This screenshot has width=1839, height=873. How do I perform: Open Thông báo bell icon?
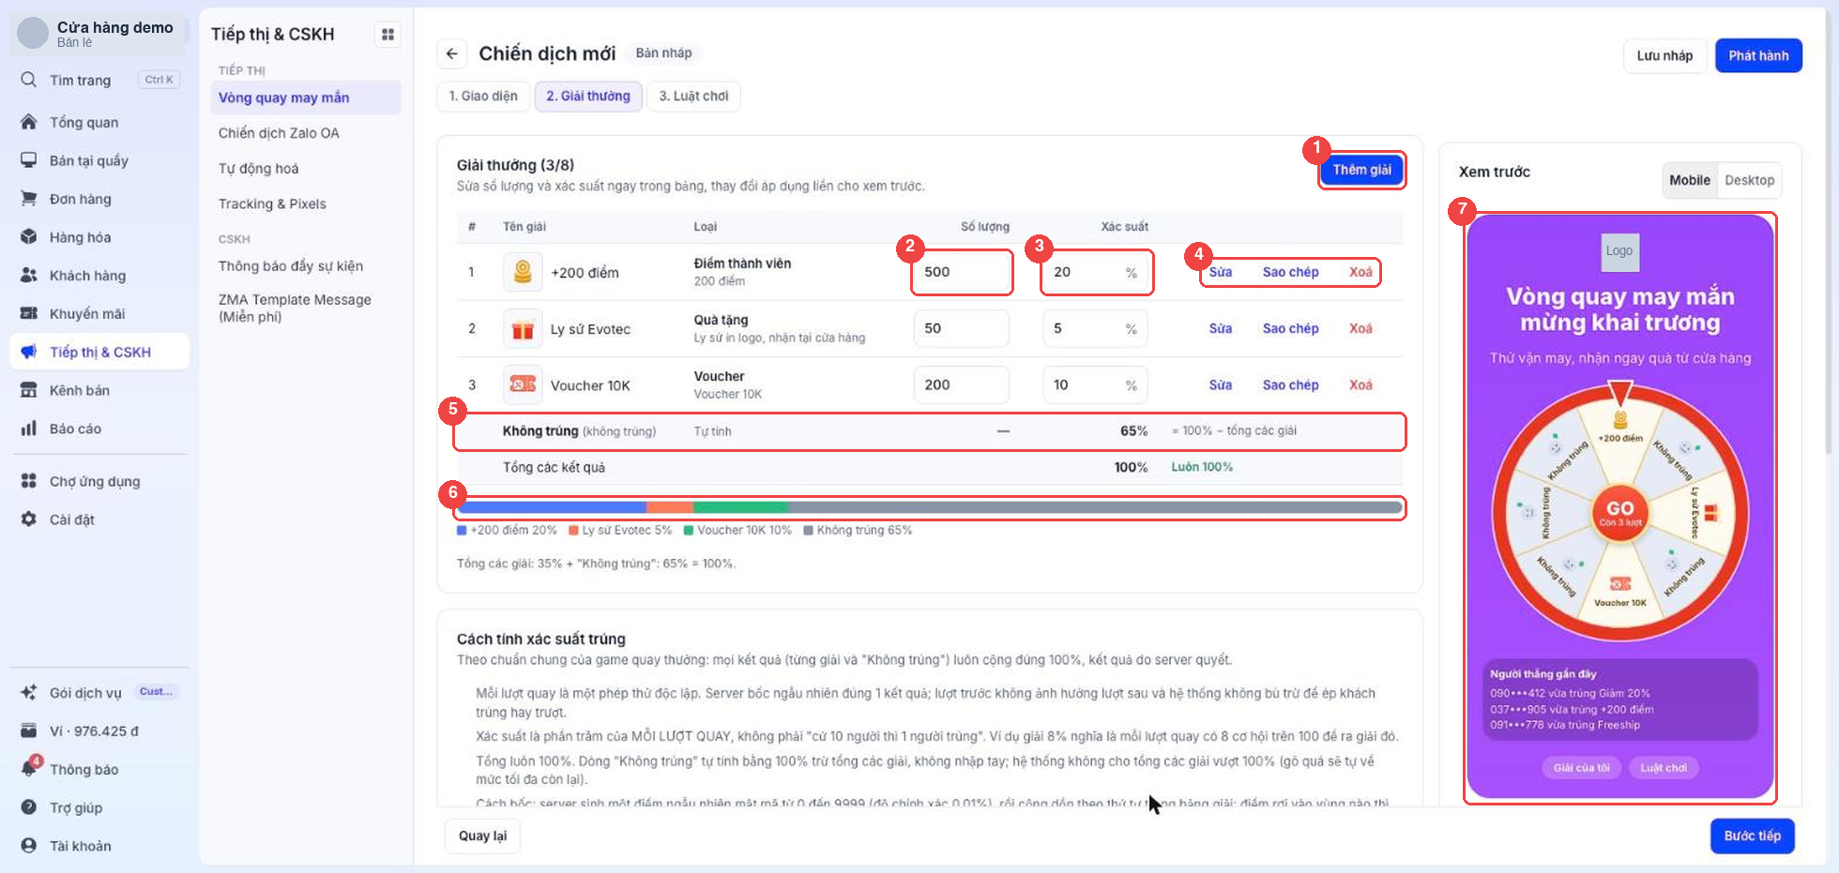[29, 769]
